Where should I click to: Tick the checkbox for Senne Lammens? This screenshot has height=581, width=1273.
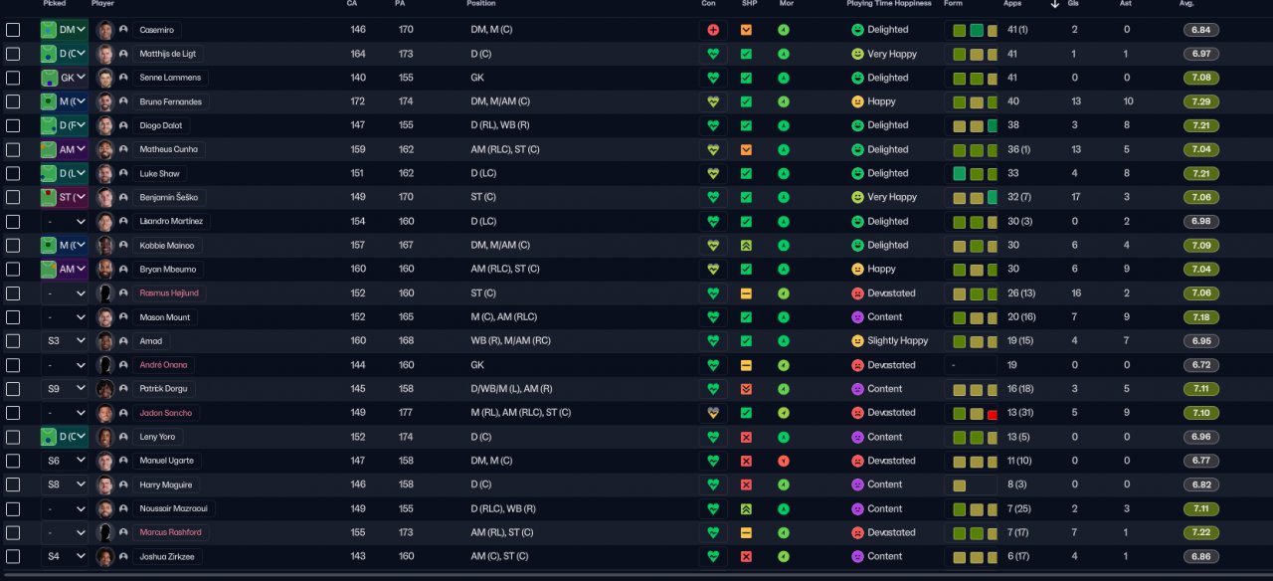[13, 78]
